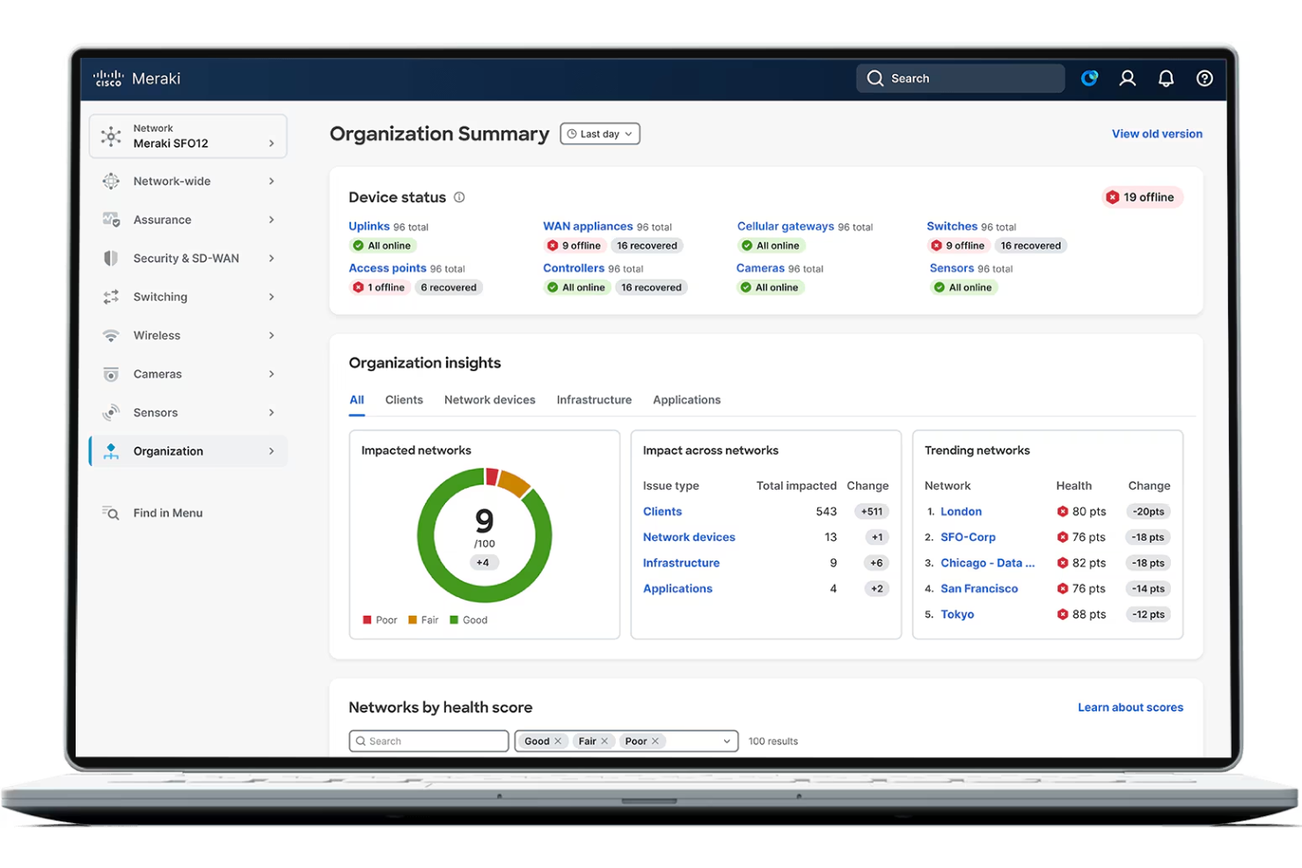Image resolution: width=1302 pixels, height=868 pixels.
Task: Click the help question mark icon
Action: point(1204,77)
